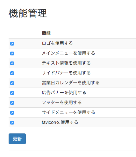136x157 pixels.
Task: Click the サイドメニューを使用する row text
Action: 68,112
